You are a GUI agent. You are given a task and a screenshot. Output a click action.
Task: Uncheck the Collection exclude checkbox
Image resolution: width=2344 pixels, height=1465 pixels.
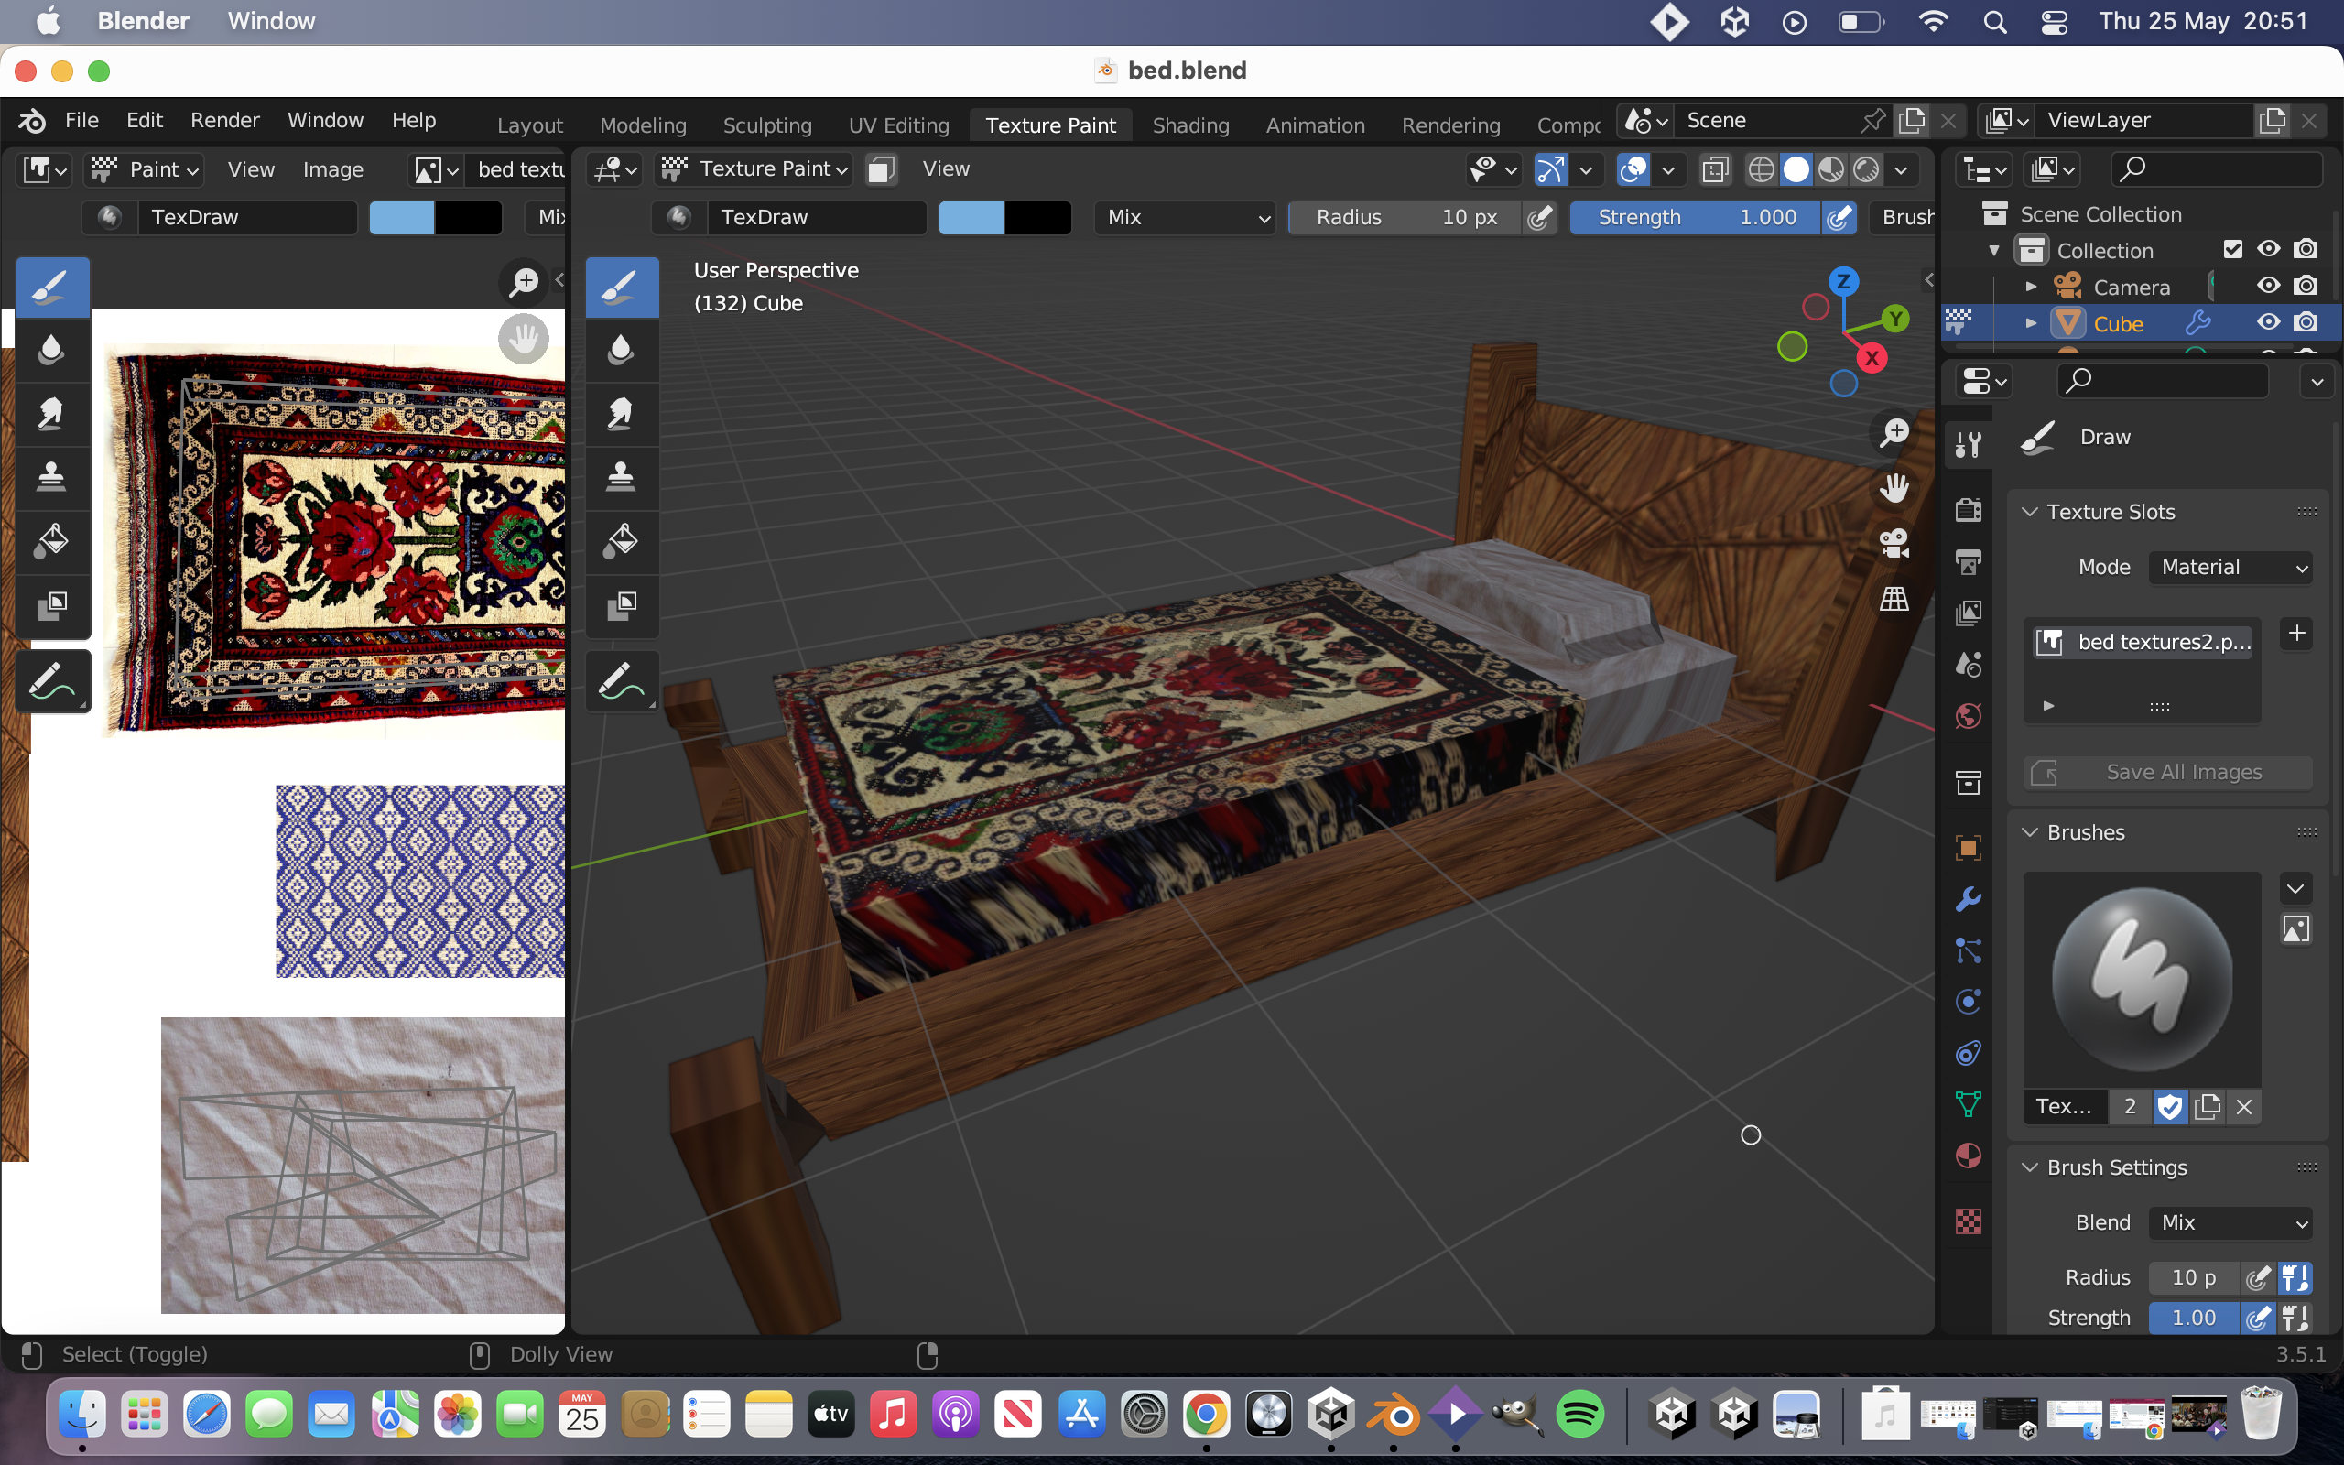click(2232, 250)
